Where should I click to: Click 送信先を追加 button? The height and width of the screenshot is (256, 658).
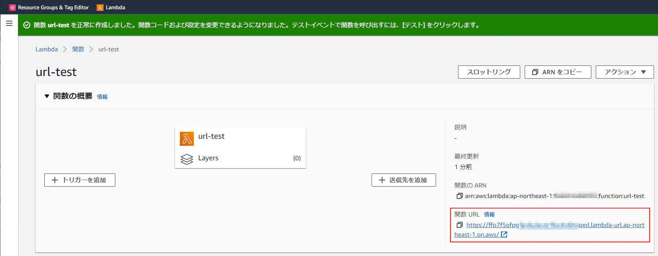404,180
